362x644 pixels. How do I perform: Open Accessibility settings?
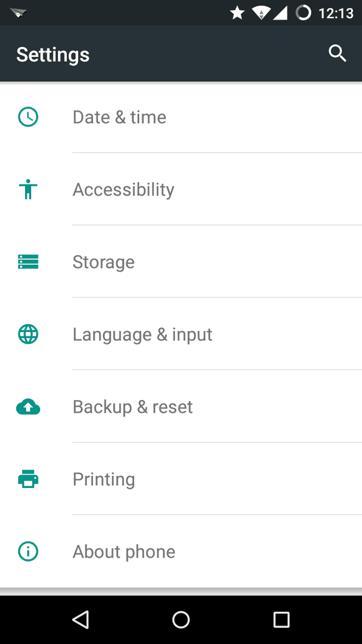[x=123, y=189]
